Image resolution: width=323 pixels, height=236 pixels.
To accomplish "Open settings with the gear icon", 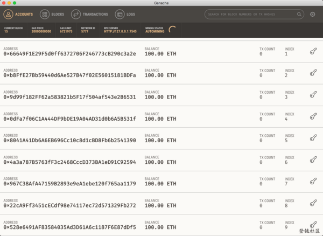I will click(x=312, y=14).
